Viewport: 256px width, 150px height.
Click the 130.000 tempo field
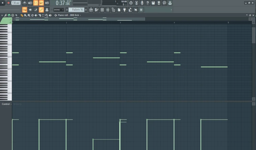click(16, 3)
